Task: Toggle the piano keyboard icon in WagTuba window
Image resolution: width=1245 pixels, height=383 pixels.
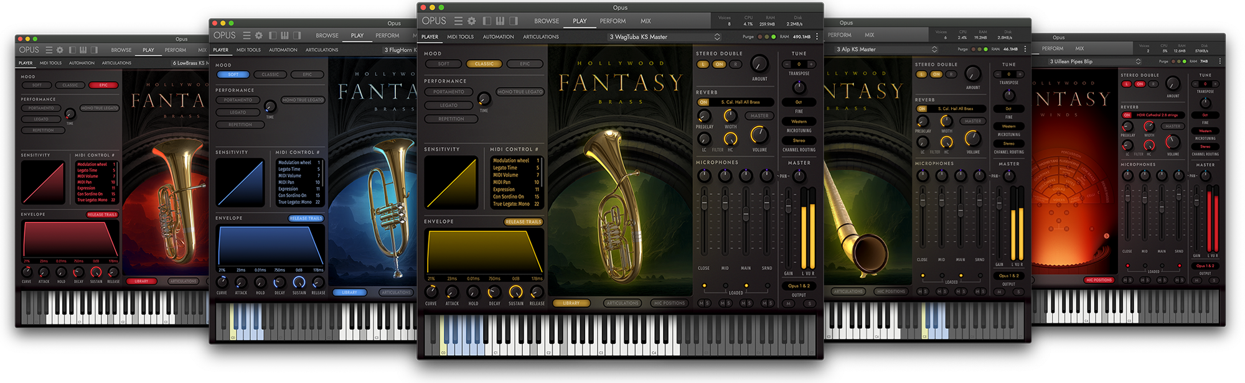Action: [500, 21]
